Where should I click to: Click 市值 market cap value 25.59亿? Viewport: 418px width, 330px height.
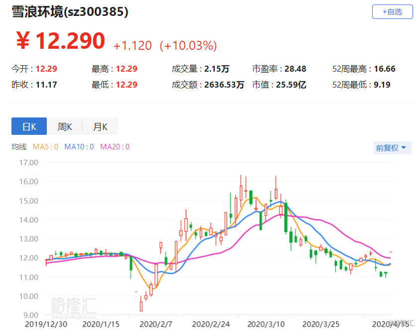pos(291,85)
